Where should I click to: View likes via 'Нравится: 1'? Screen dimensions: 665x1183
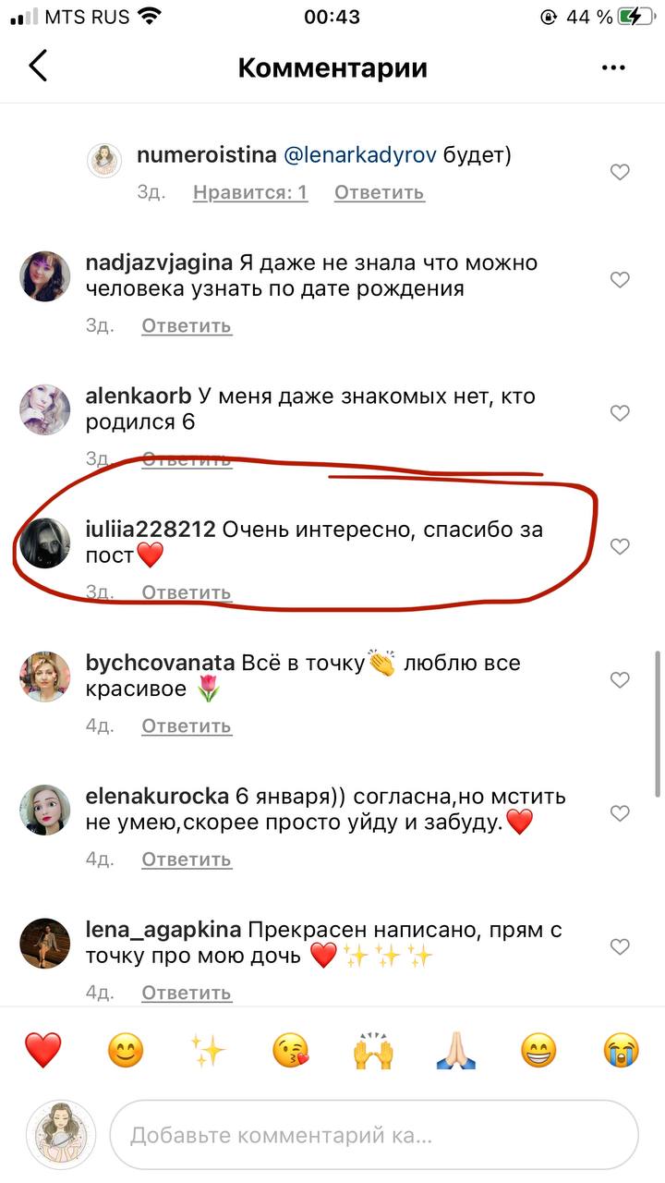click(250, 192)
